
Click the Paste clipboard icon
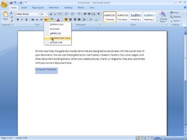point(5,14)
